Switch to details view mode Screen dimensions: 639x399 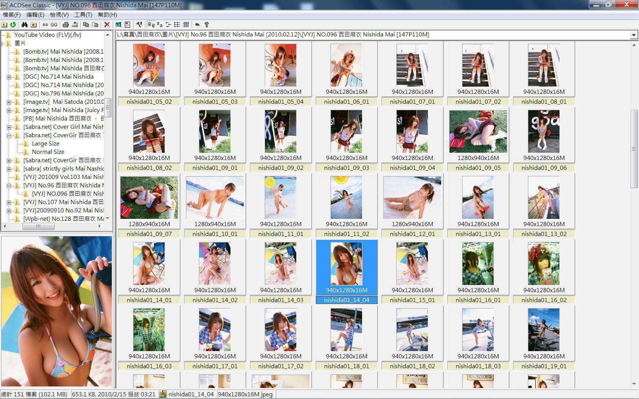(186, 25)
